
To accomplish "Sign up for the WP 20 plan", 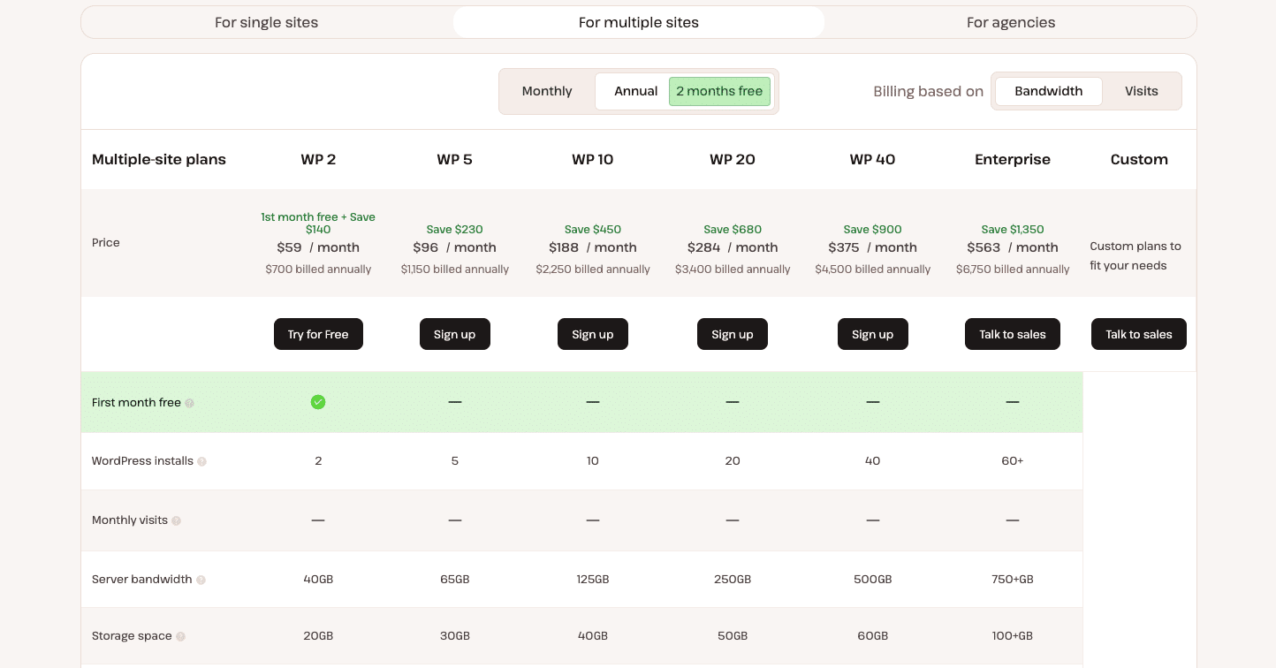I will tap(733, 334).
